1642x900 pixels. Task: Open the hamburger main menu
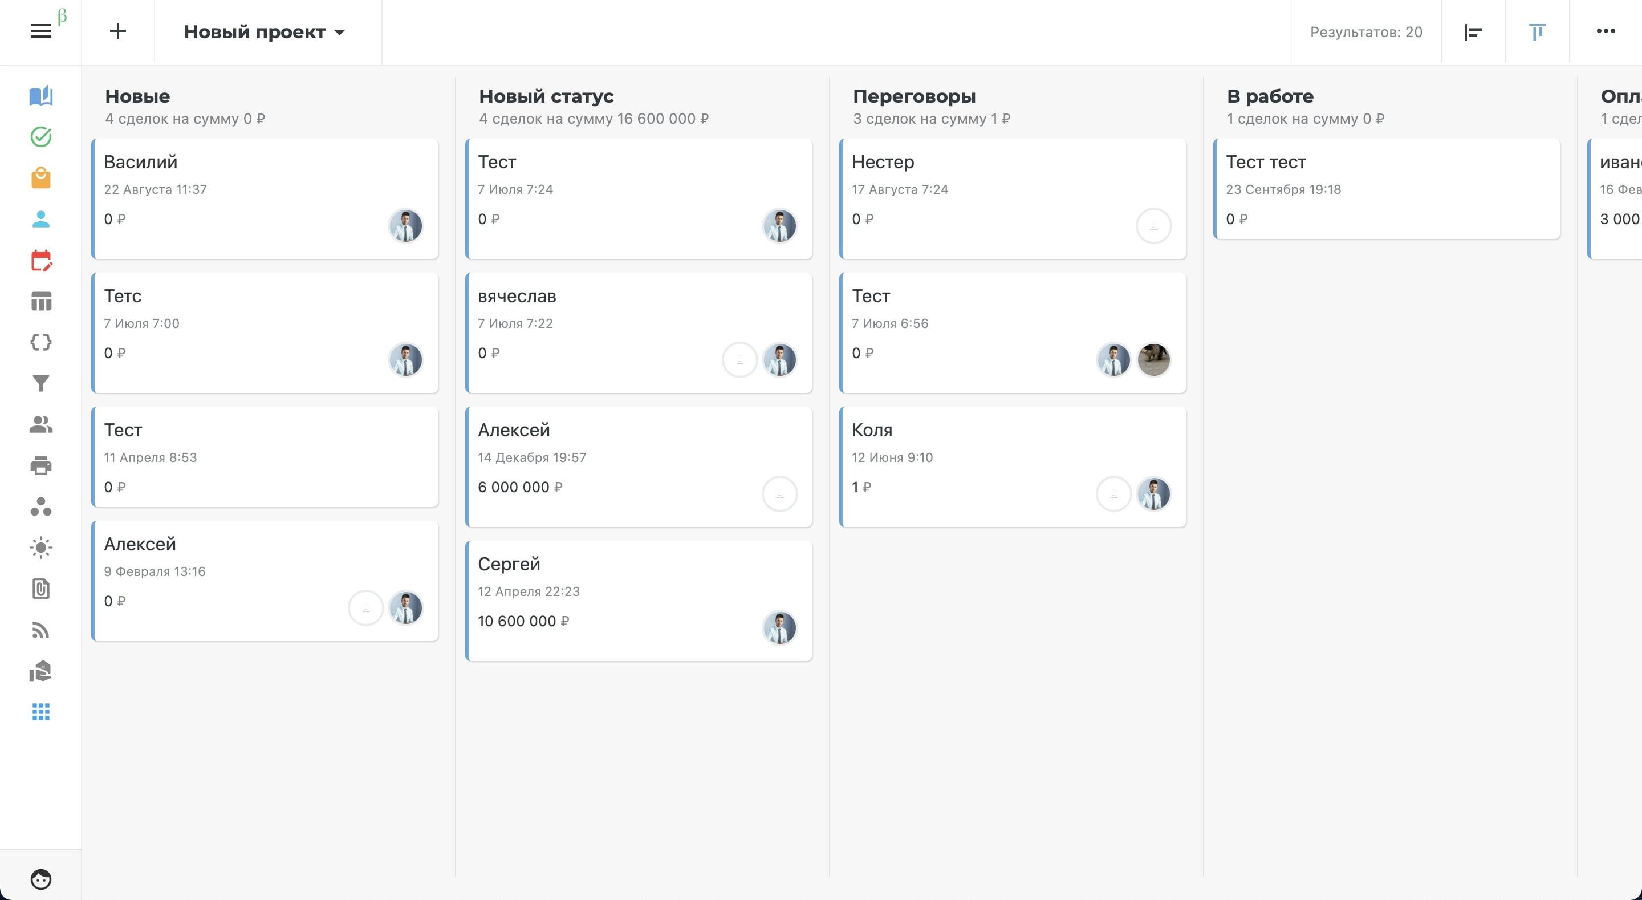pos(41,31)
